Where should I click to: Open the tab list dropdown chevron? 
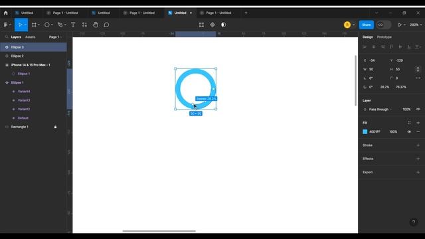(377, 13)
